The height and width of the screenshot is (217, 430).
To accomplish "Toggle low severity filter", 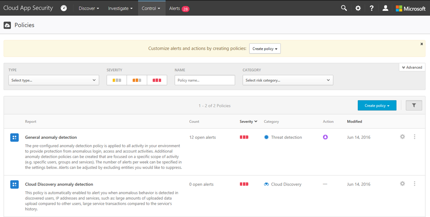I will click(x=117, y=80).
